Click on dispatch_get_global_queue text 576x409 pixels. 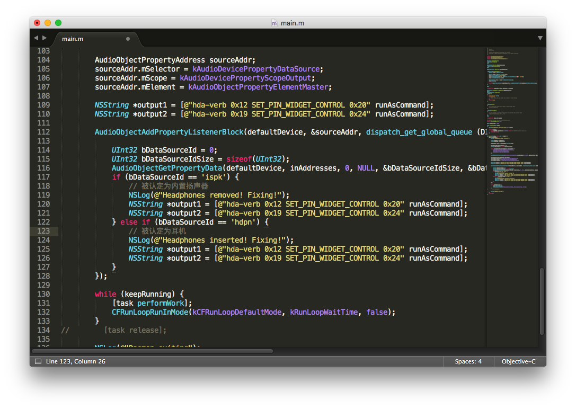click(419, 132)
